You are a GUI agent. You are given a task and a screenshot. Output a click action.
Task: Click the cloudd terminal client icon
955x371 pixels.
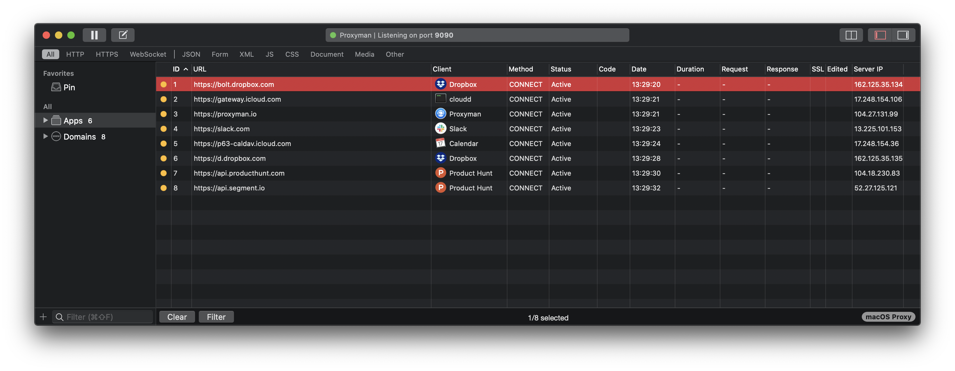(440, 99)
